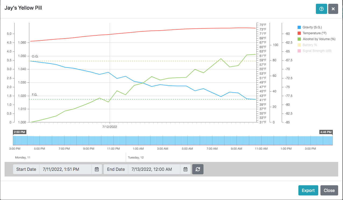343x200 pixels.
Task: Click the blue Gravity color swatch
Action: coord(299,27)
